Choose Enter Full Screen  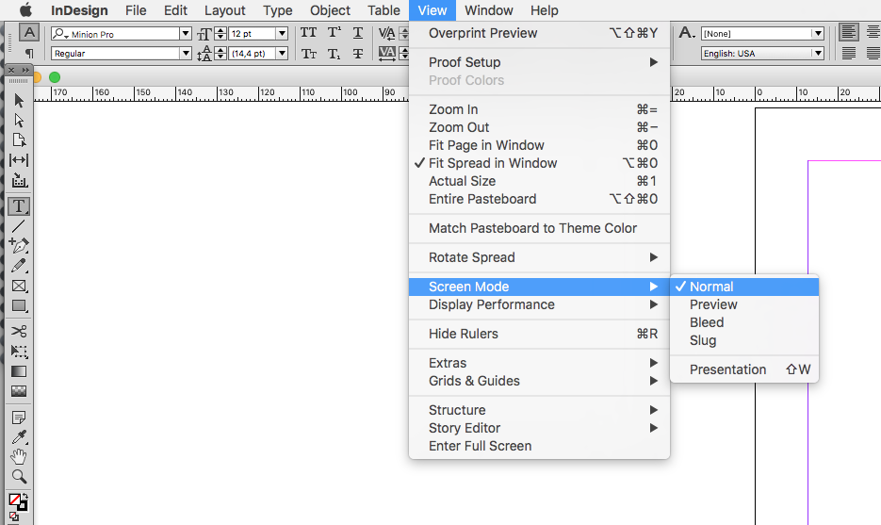[539, 447]
